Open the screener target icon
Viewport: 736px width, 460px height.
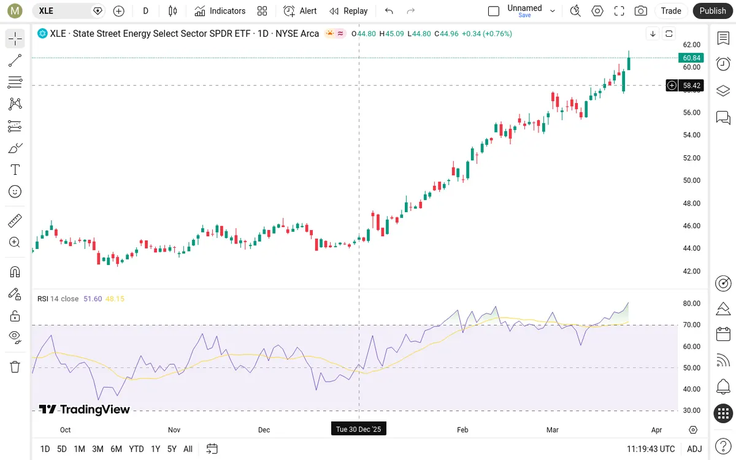tap(723, 283)
